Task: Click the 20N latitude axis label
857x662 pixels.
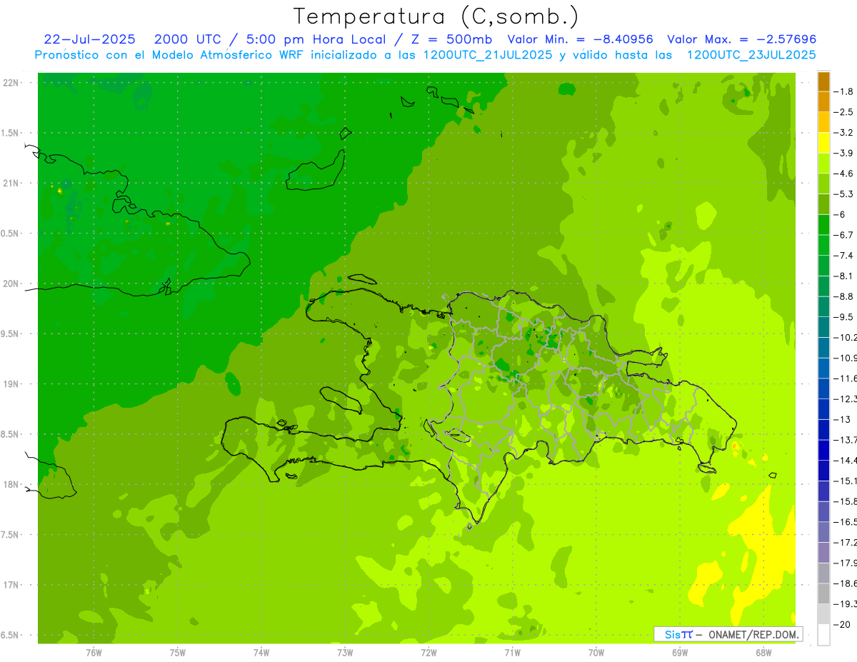Action: (11, 284)
